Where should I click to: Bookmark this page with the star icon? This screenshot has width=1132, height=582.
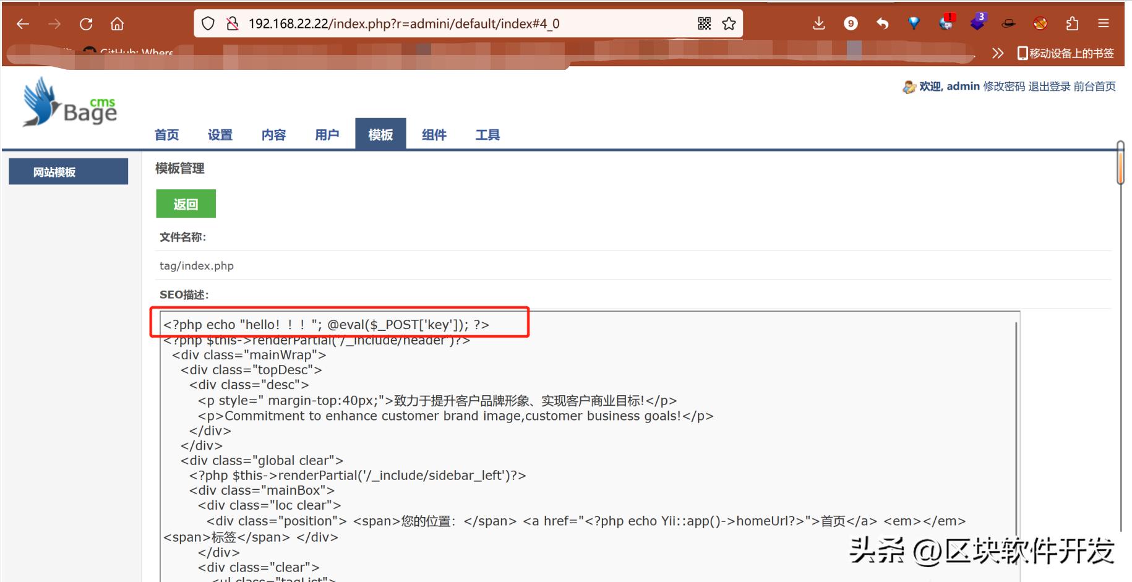[x=729, y=24]
